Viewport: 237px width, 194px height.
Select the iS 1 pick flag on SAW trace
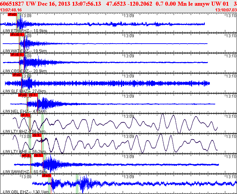[38, 155]
